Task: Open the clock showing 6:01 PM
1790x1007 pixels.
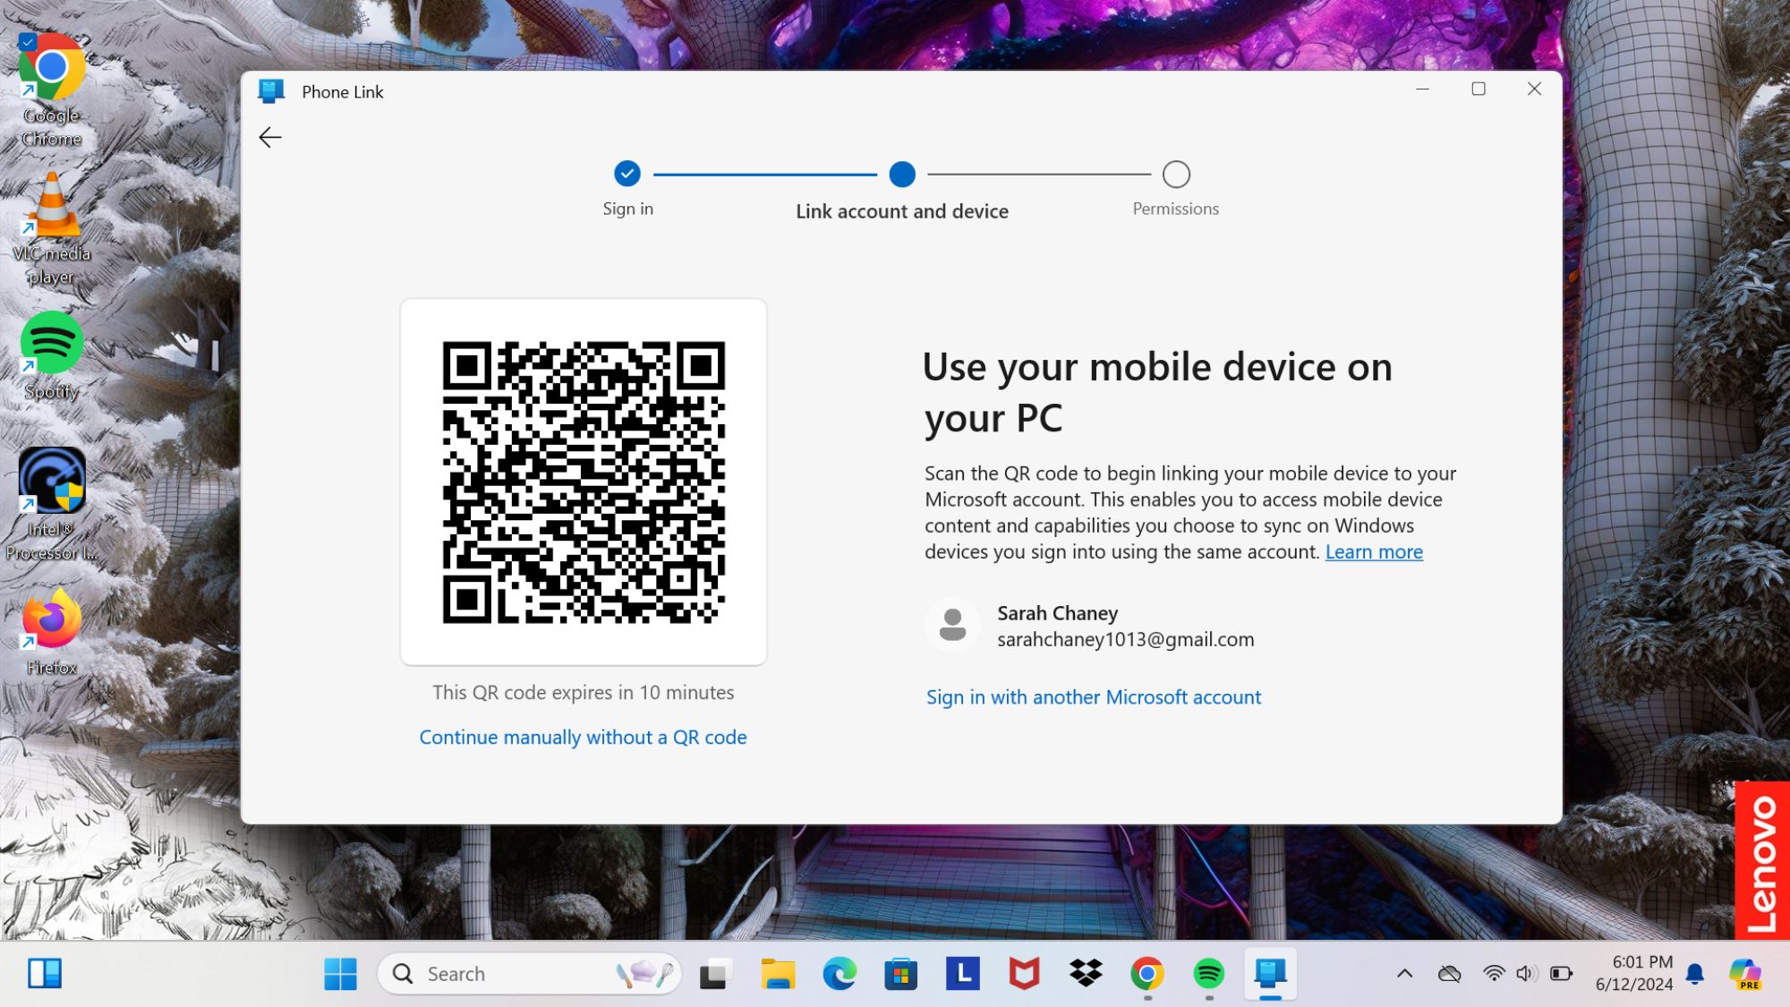Action: point(1634,973)
